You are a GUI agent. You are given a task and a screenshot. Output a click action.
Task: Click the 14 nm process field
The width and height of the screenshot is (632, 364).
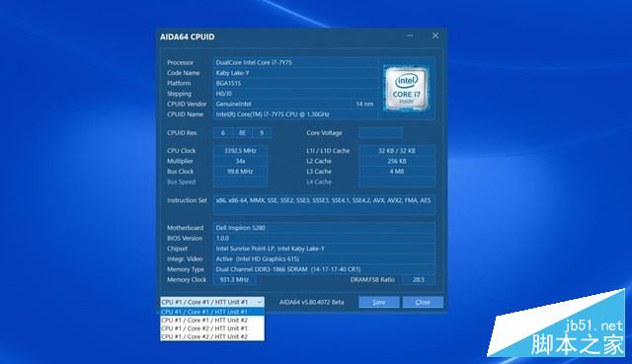click(x=364, y=104)
